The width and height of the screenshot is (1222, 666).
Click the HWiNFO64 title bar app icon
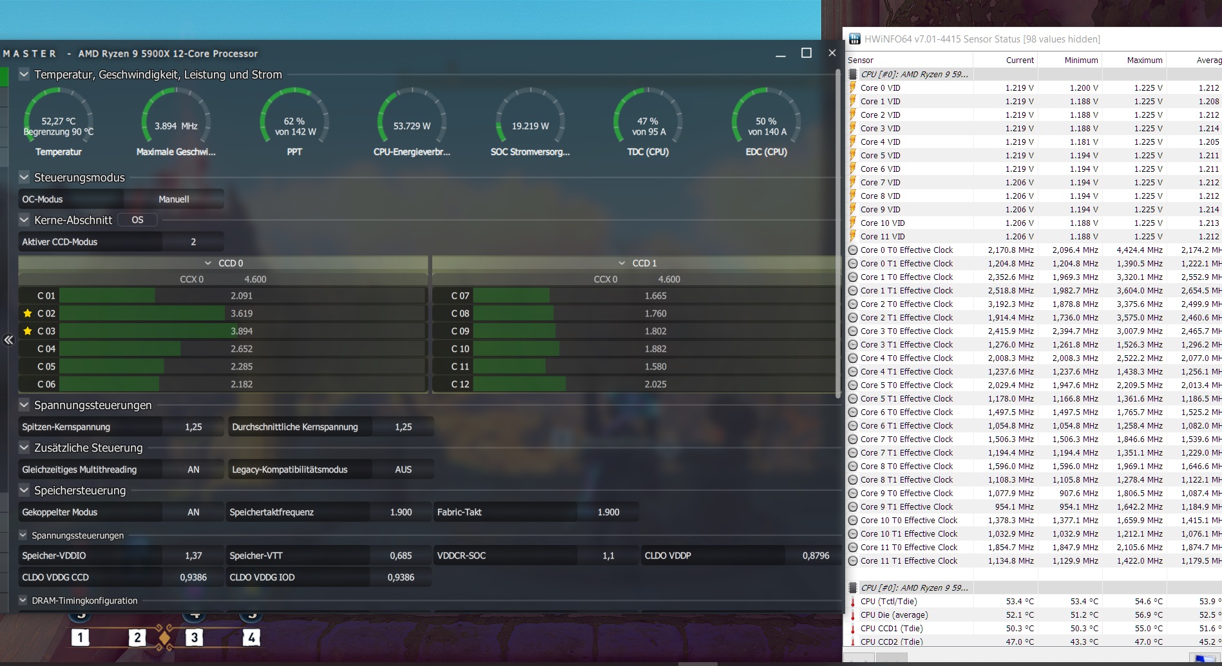point(855,39)
